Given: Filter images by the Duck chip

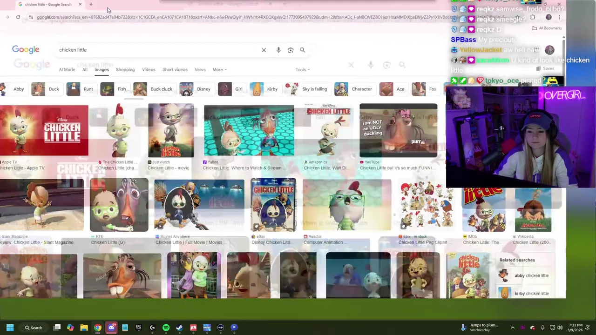Looking at the screenshot, I should click(x=46, y=89).
